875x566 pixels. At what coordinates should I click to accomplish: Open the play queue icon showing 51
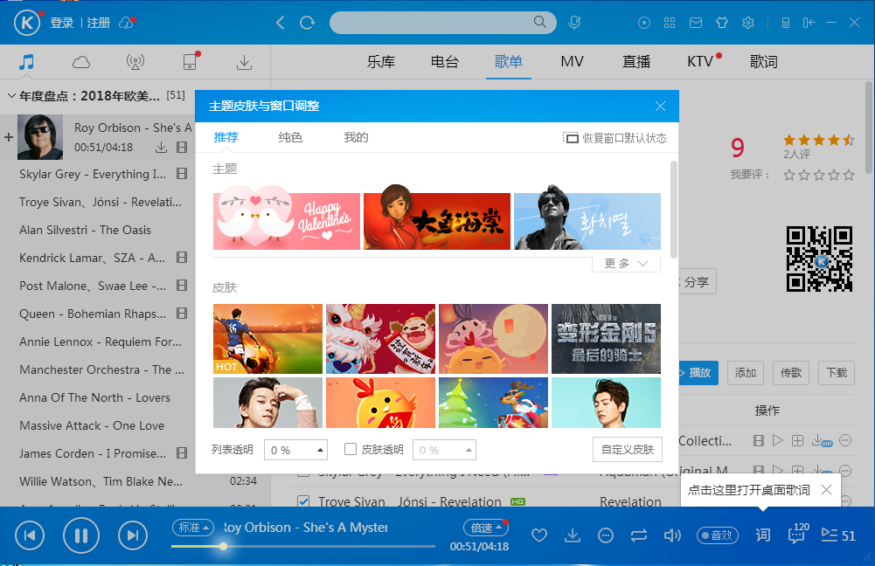pyautogui.click(x=838, y=536)
